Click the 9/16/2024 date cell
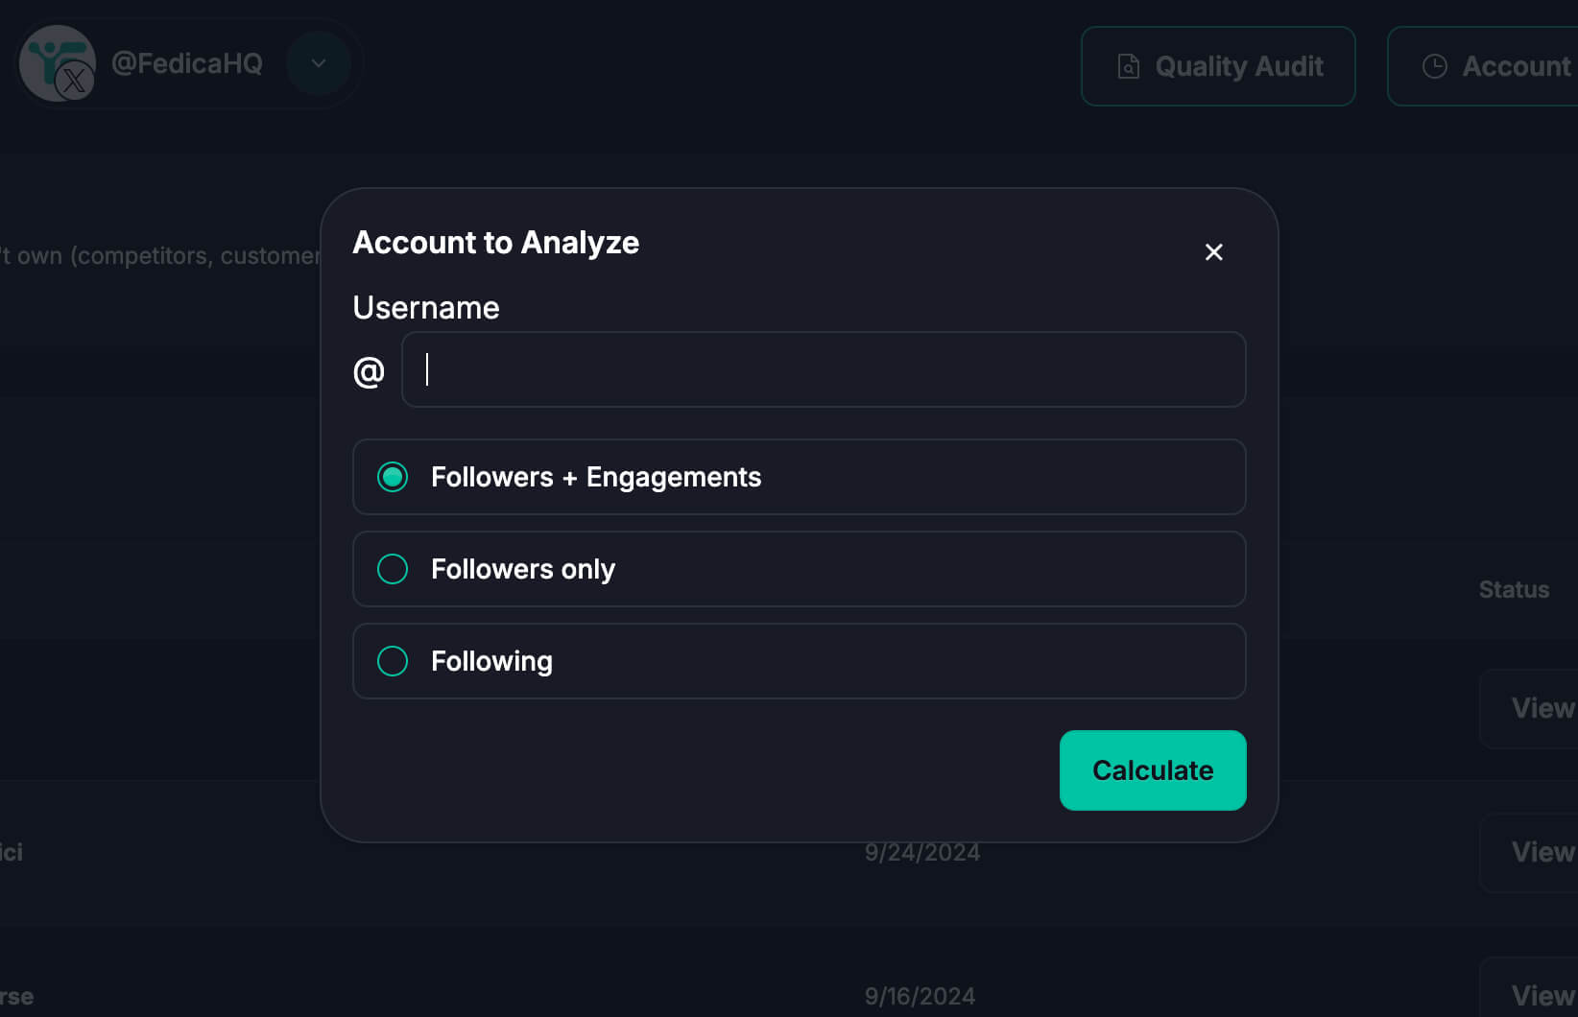1578x1017 pixels. pos(920,996)
